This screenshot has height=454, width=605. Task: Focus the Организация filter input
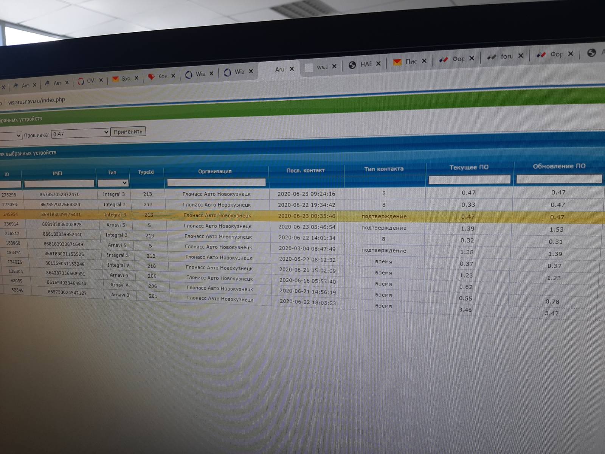coord(216,182)
